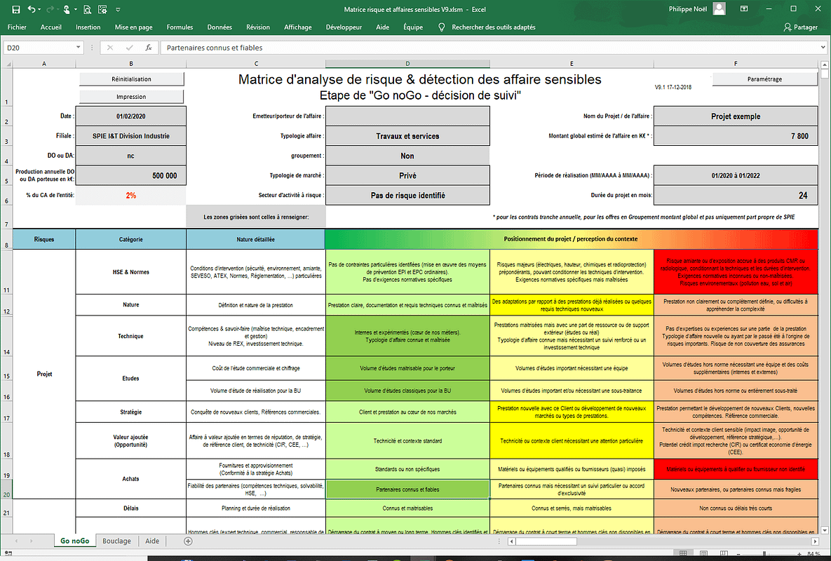This screenshot has width=831, height=561.
Task: Open print preview from quick access toolbar
Action: (x=88, y=10)
